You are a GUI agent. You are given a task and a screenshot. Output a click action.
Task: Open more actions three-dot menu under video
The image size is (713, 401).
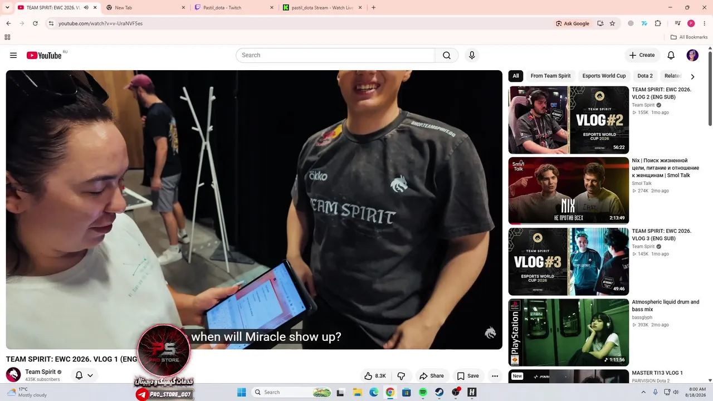(x=495, y=376)
